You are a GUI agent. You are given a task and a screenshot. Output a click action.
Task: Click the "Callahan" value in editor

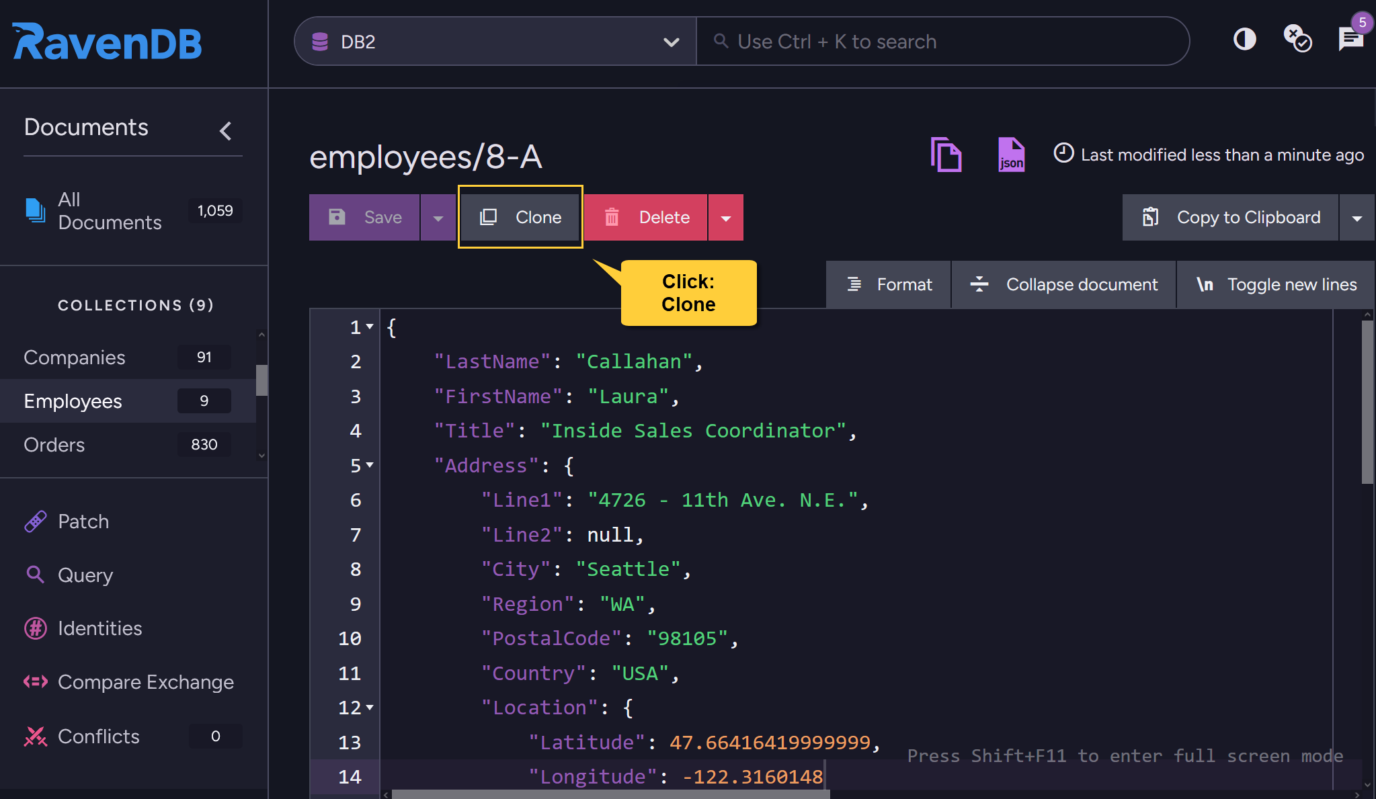click(634, 362)
